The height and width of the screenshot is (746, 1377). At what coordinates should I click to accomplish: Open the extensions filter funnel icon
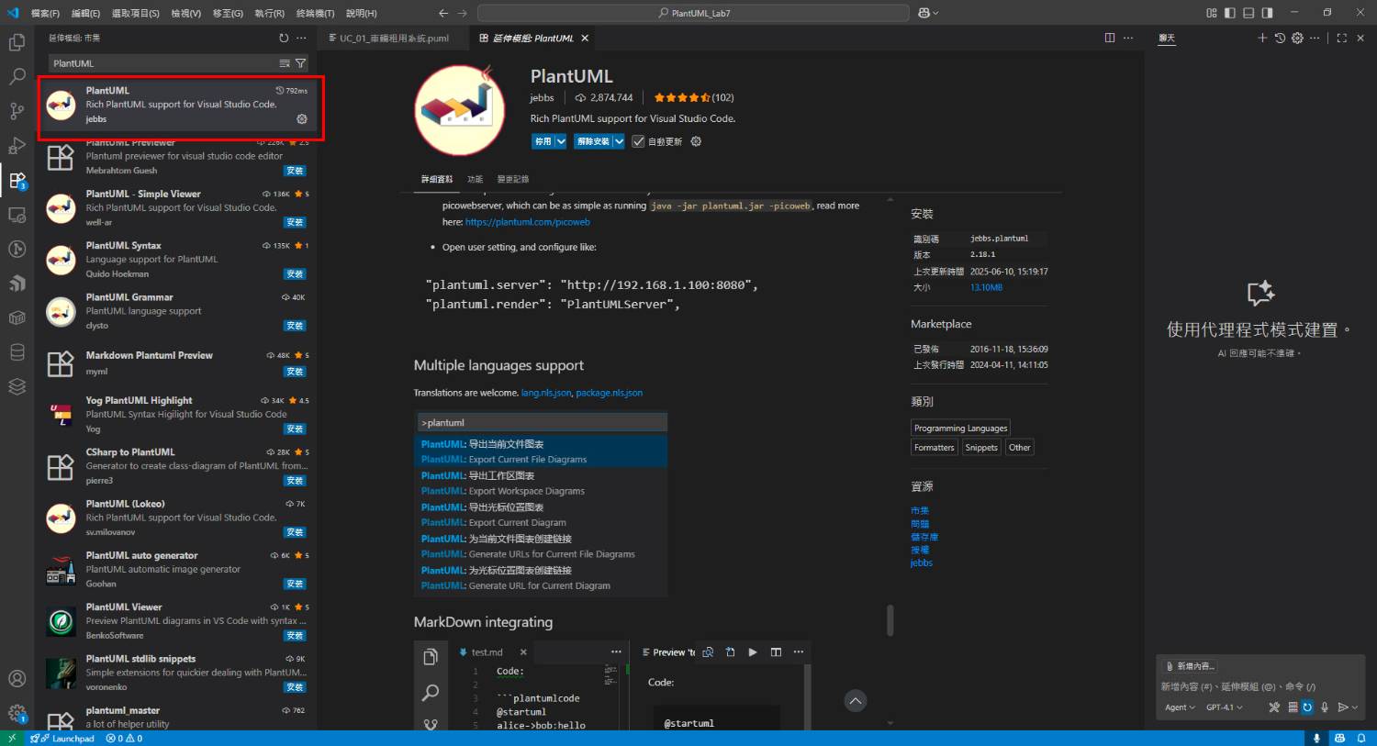point(300,63)
